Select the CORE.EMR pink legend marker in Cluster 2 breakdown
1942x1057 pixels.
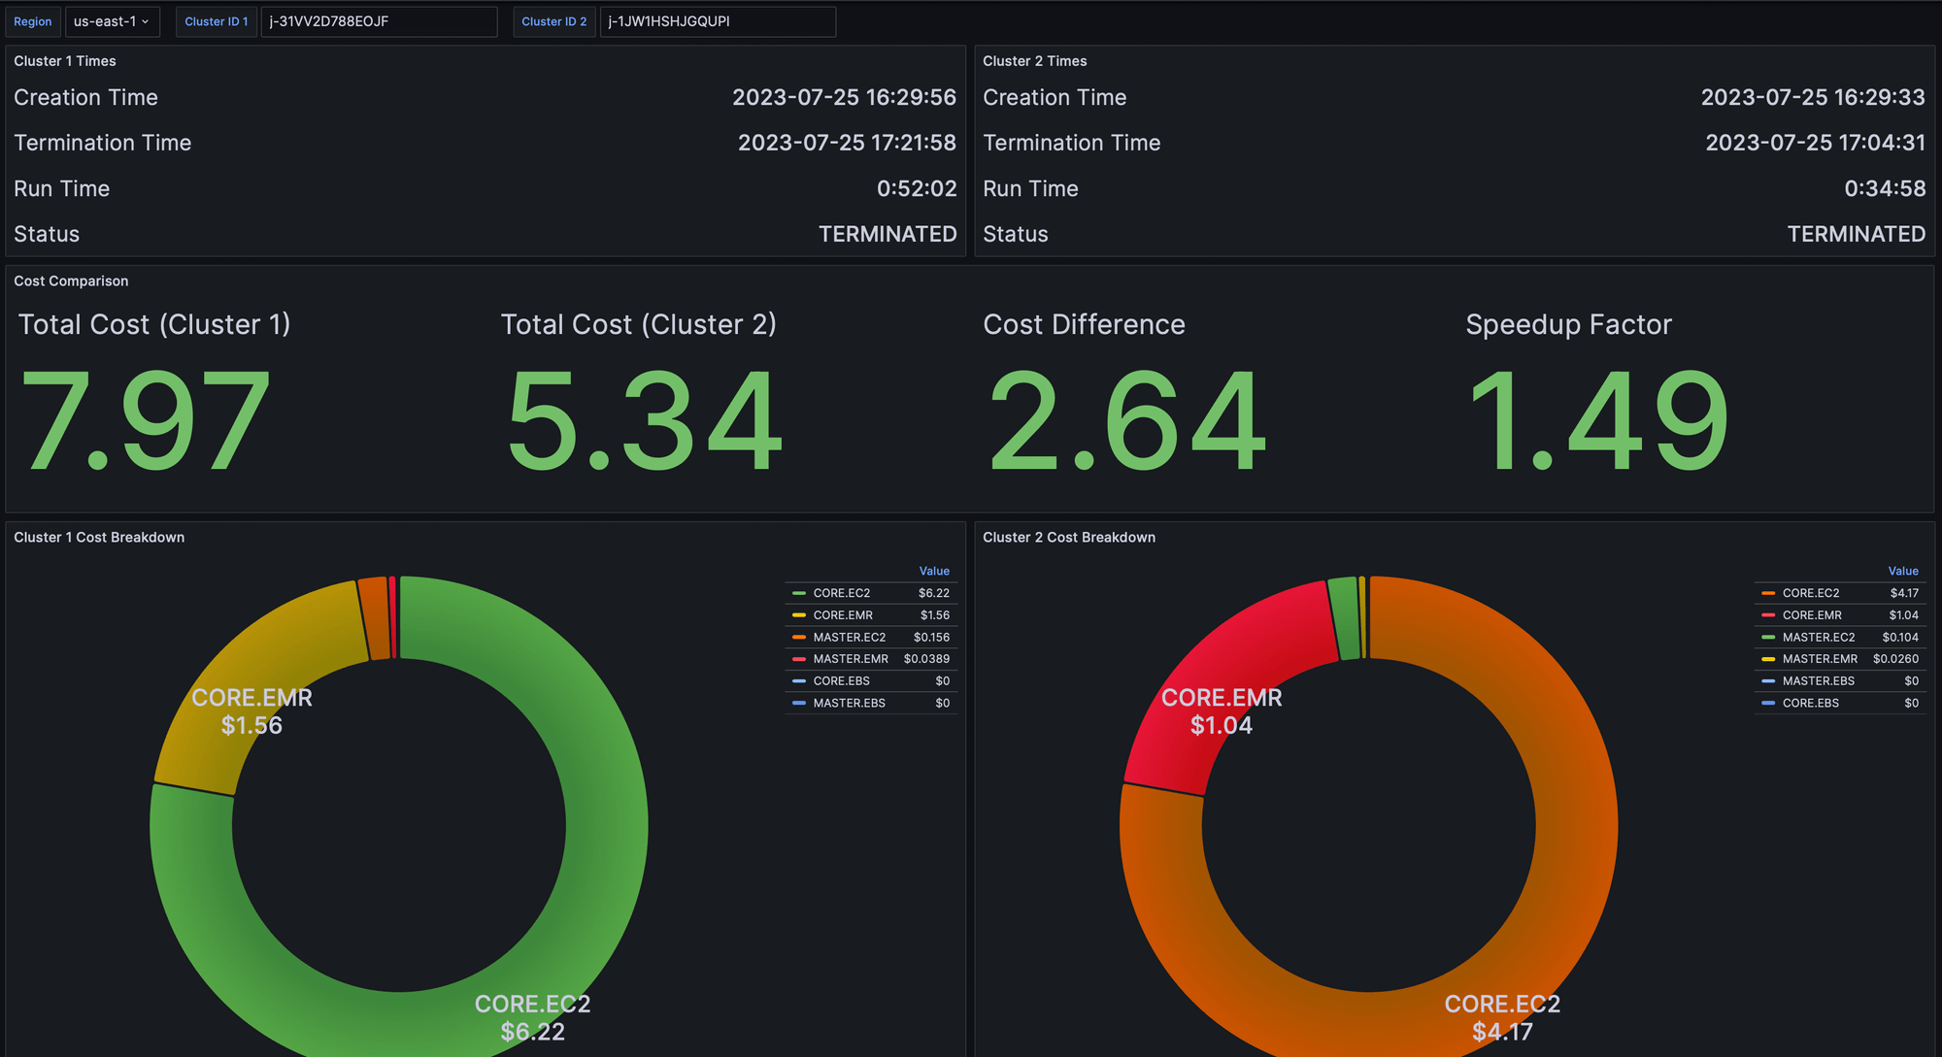coord(1767,614)
